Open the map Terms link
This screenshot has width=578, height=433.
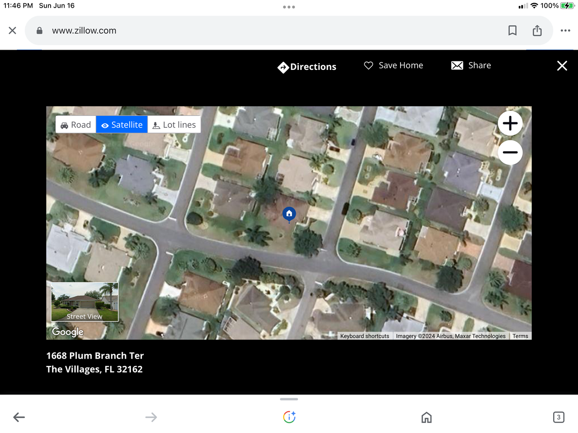(520, 336)
